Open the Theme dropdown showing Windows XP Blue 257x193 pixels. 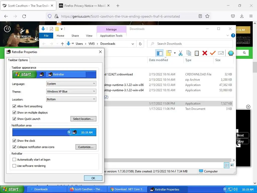pos(71,91)
